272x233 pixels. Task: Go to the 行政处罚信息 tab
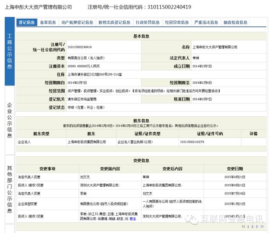[x=147, y=22]
